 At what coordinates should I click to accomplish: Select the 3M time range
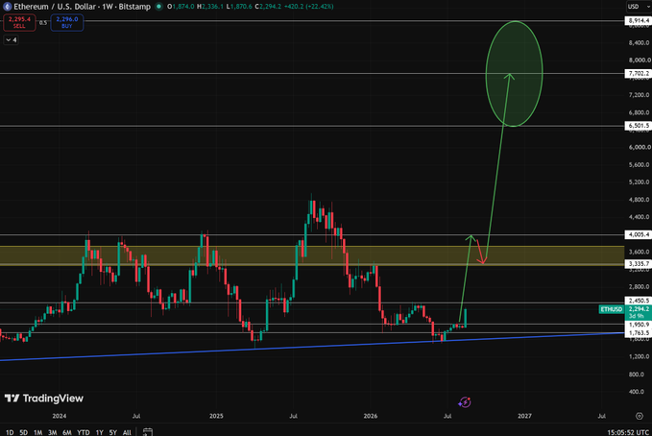53,433
